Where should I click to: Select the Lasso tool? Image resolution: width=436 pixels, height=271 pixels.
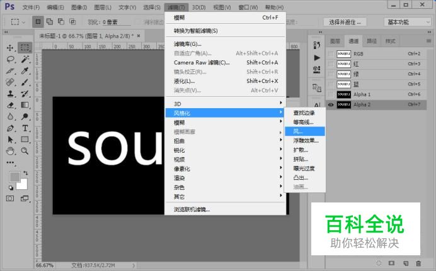pyautogui.click(x=10, y=59)
